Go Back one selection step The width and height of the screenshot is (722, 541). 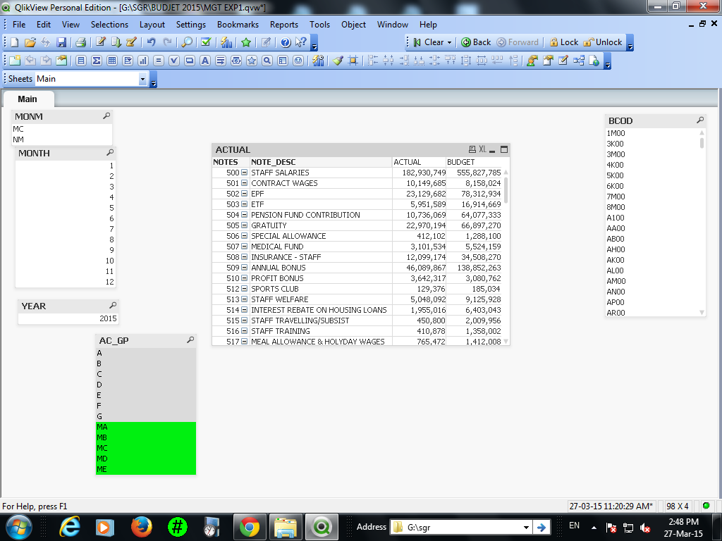[476, 42]
